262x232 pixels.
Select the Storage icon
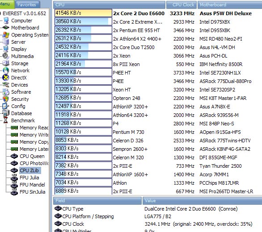6,63
